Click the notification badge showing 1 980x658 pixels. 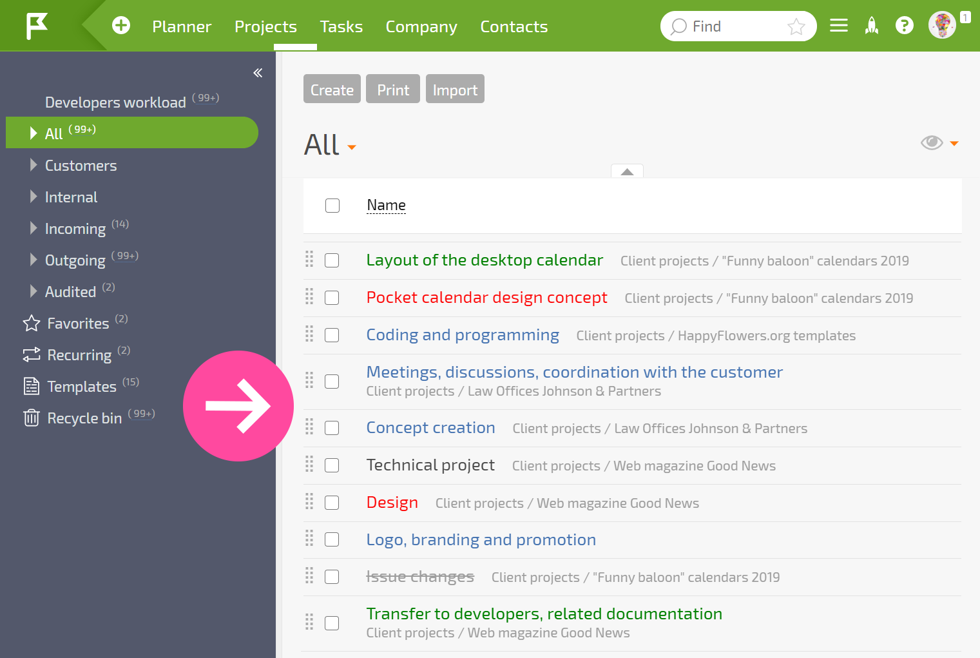tap(965, 17)
